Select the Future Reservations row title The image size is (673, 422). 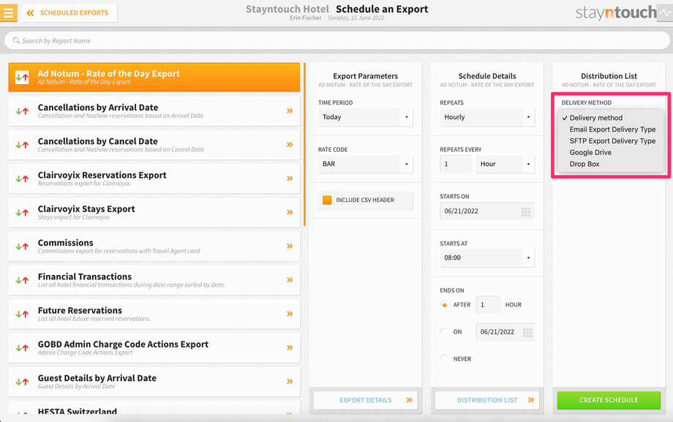click(80, 310)
